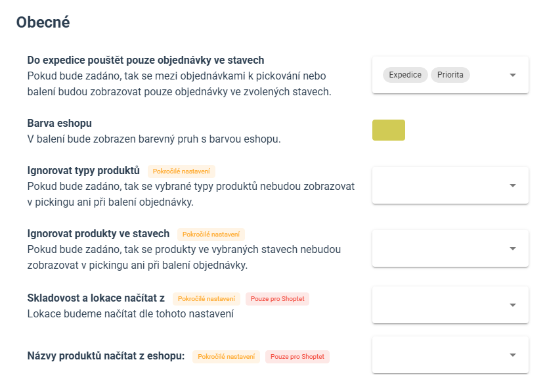Screen dimensions: 547x389
Task: Click the Obecné section heading
Action: pos(43,22)
